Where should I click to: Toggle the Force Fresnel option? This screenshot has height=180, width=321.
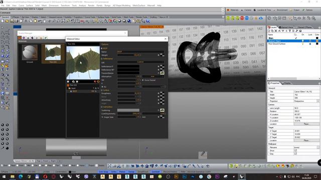pos(143,80)
